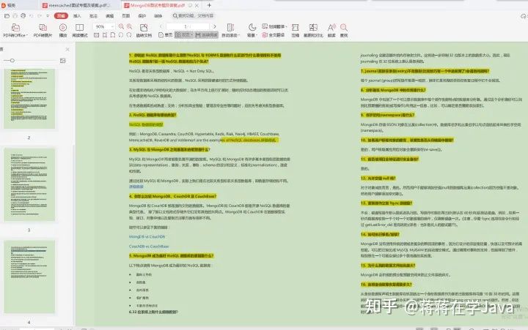Click the fit width icon below zoom
The width and height of the screenshot is (528, 330).
click(x=105, y=35)
